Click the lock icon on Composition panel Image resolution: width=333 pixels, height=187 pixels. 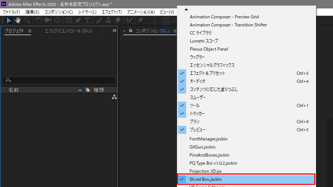131,30
